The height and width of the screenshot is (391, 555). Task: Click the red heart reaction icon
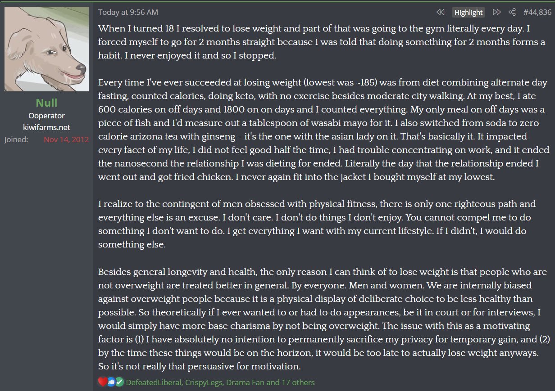(103, 382)
